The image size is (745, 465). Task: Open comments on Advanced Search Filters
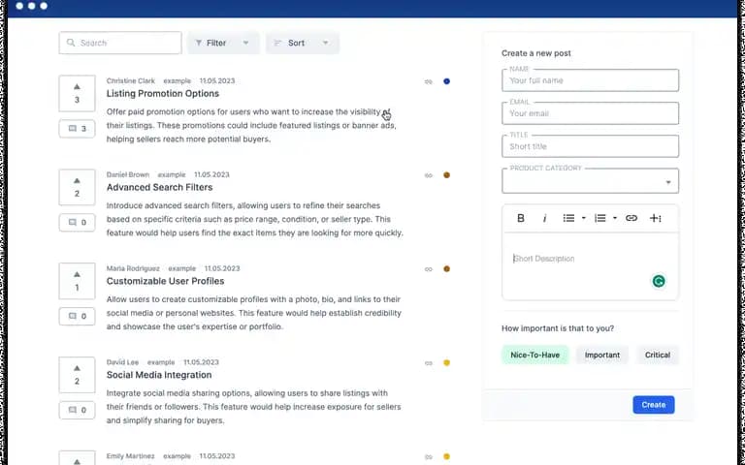(x=77, y=223)
